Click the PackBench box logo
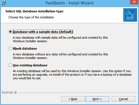139x105 pixels. pos(130,15)
